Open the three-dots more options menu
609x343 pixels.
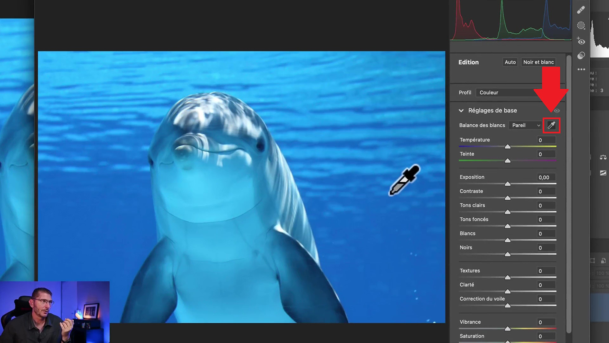[581, 69]
